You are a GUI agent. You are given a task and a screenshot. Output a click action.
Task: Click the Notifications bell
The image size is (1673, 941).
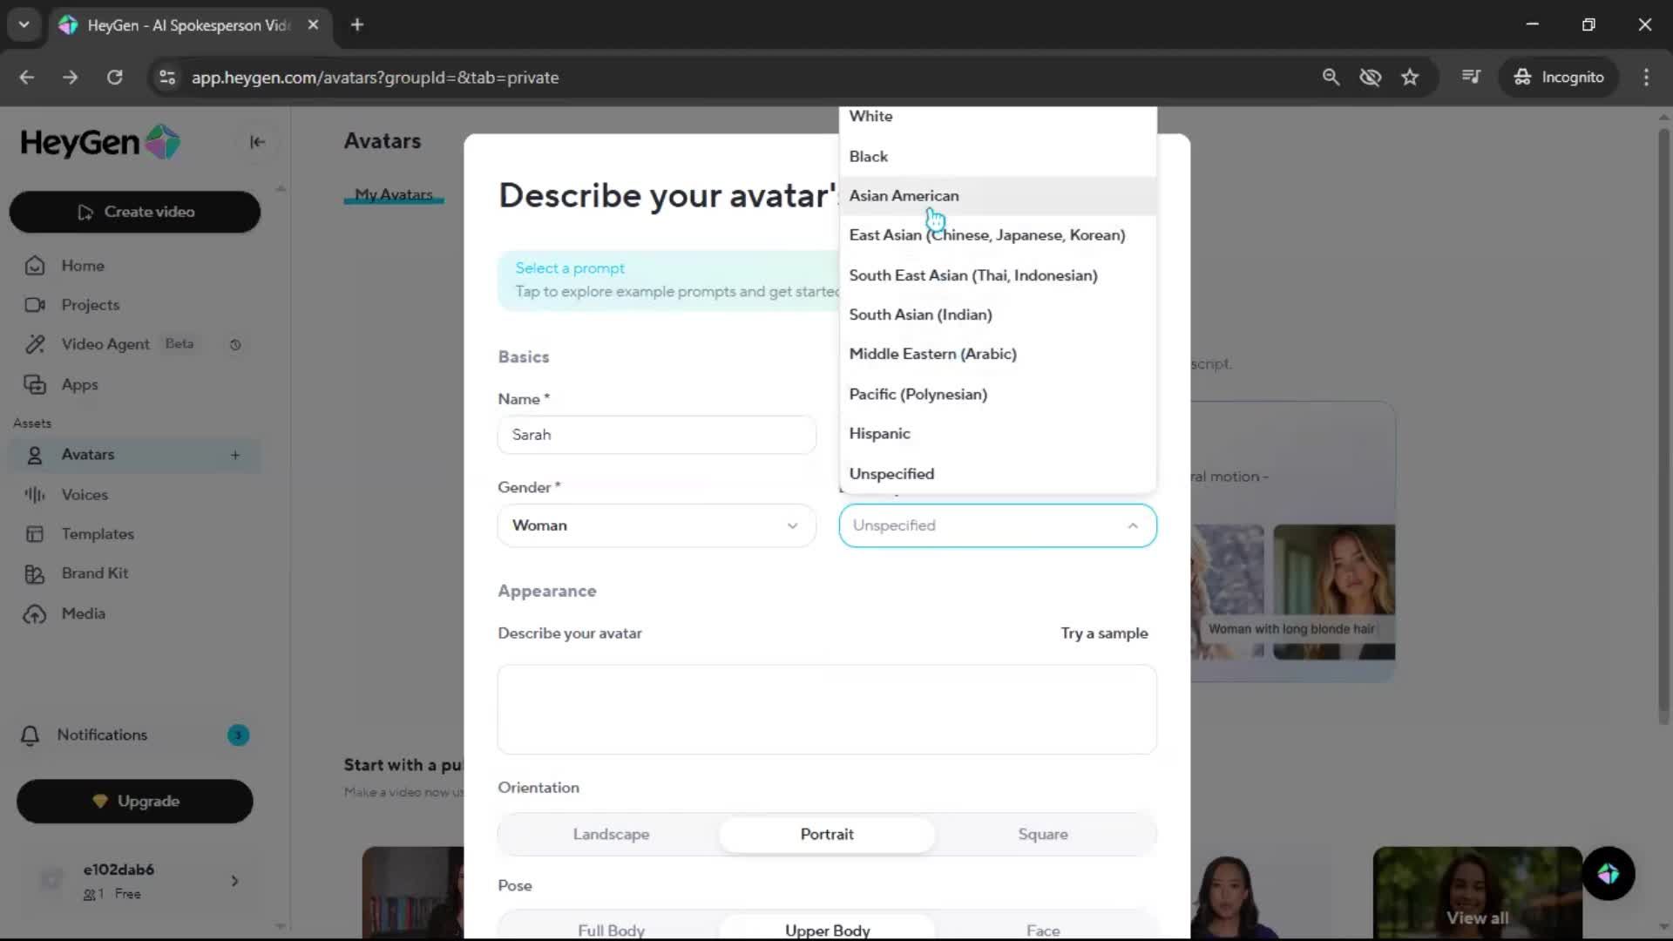click(x=30, y=735)
